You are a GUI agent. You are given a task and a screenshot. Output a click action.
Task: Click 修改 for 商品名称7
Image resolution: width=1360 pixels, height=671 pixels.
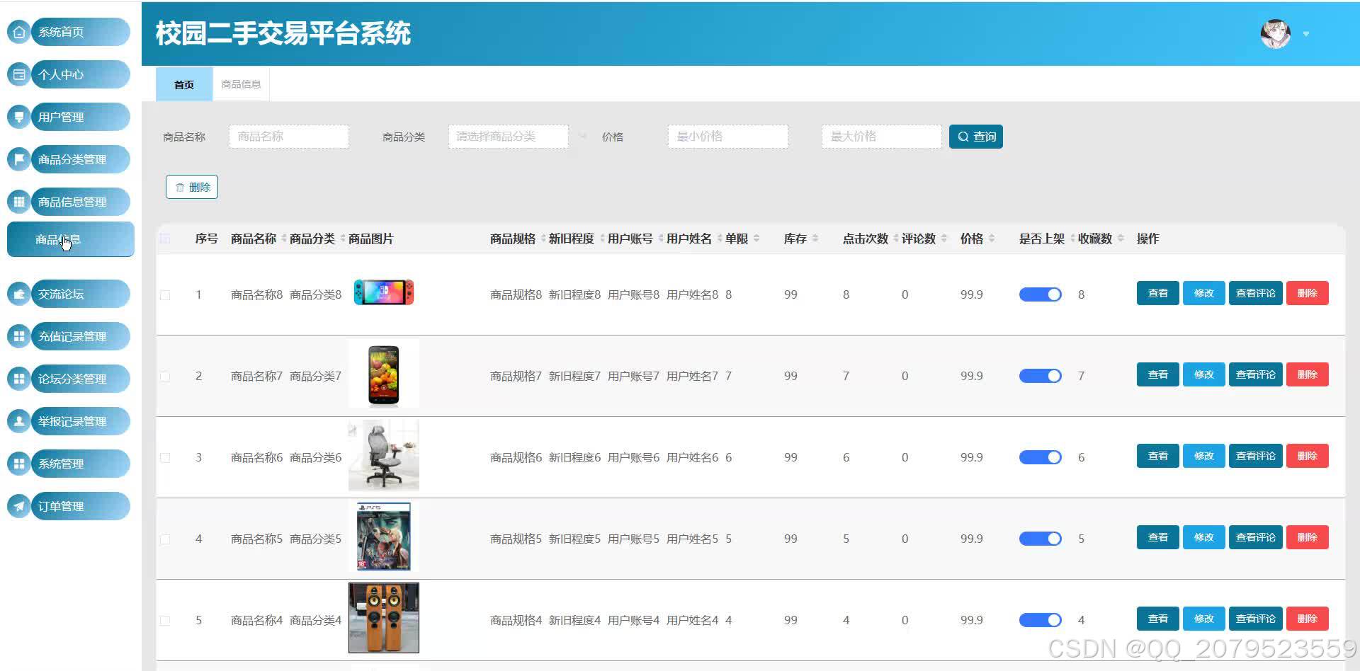coord(1204,374)
